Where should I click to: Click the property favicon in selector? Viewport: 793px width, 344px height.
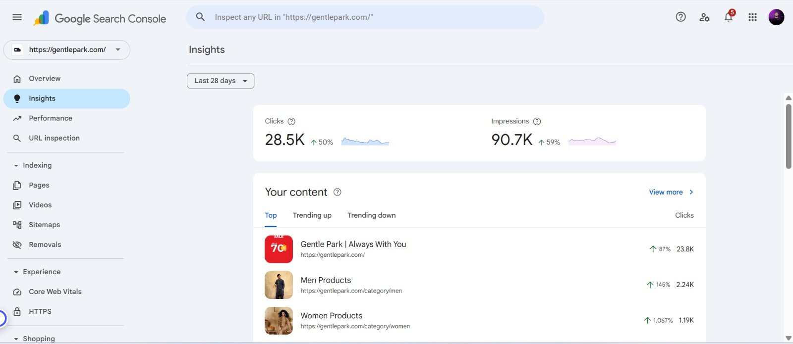pyautogui.click(x=17, y=49)
